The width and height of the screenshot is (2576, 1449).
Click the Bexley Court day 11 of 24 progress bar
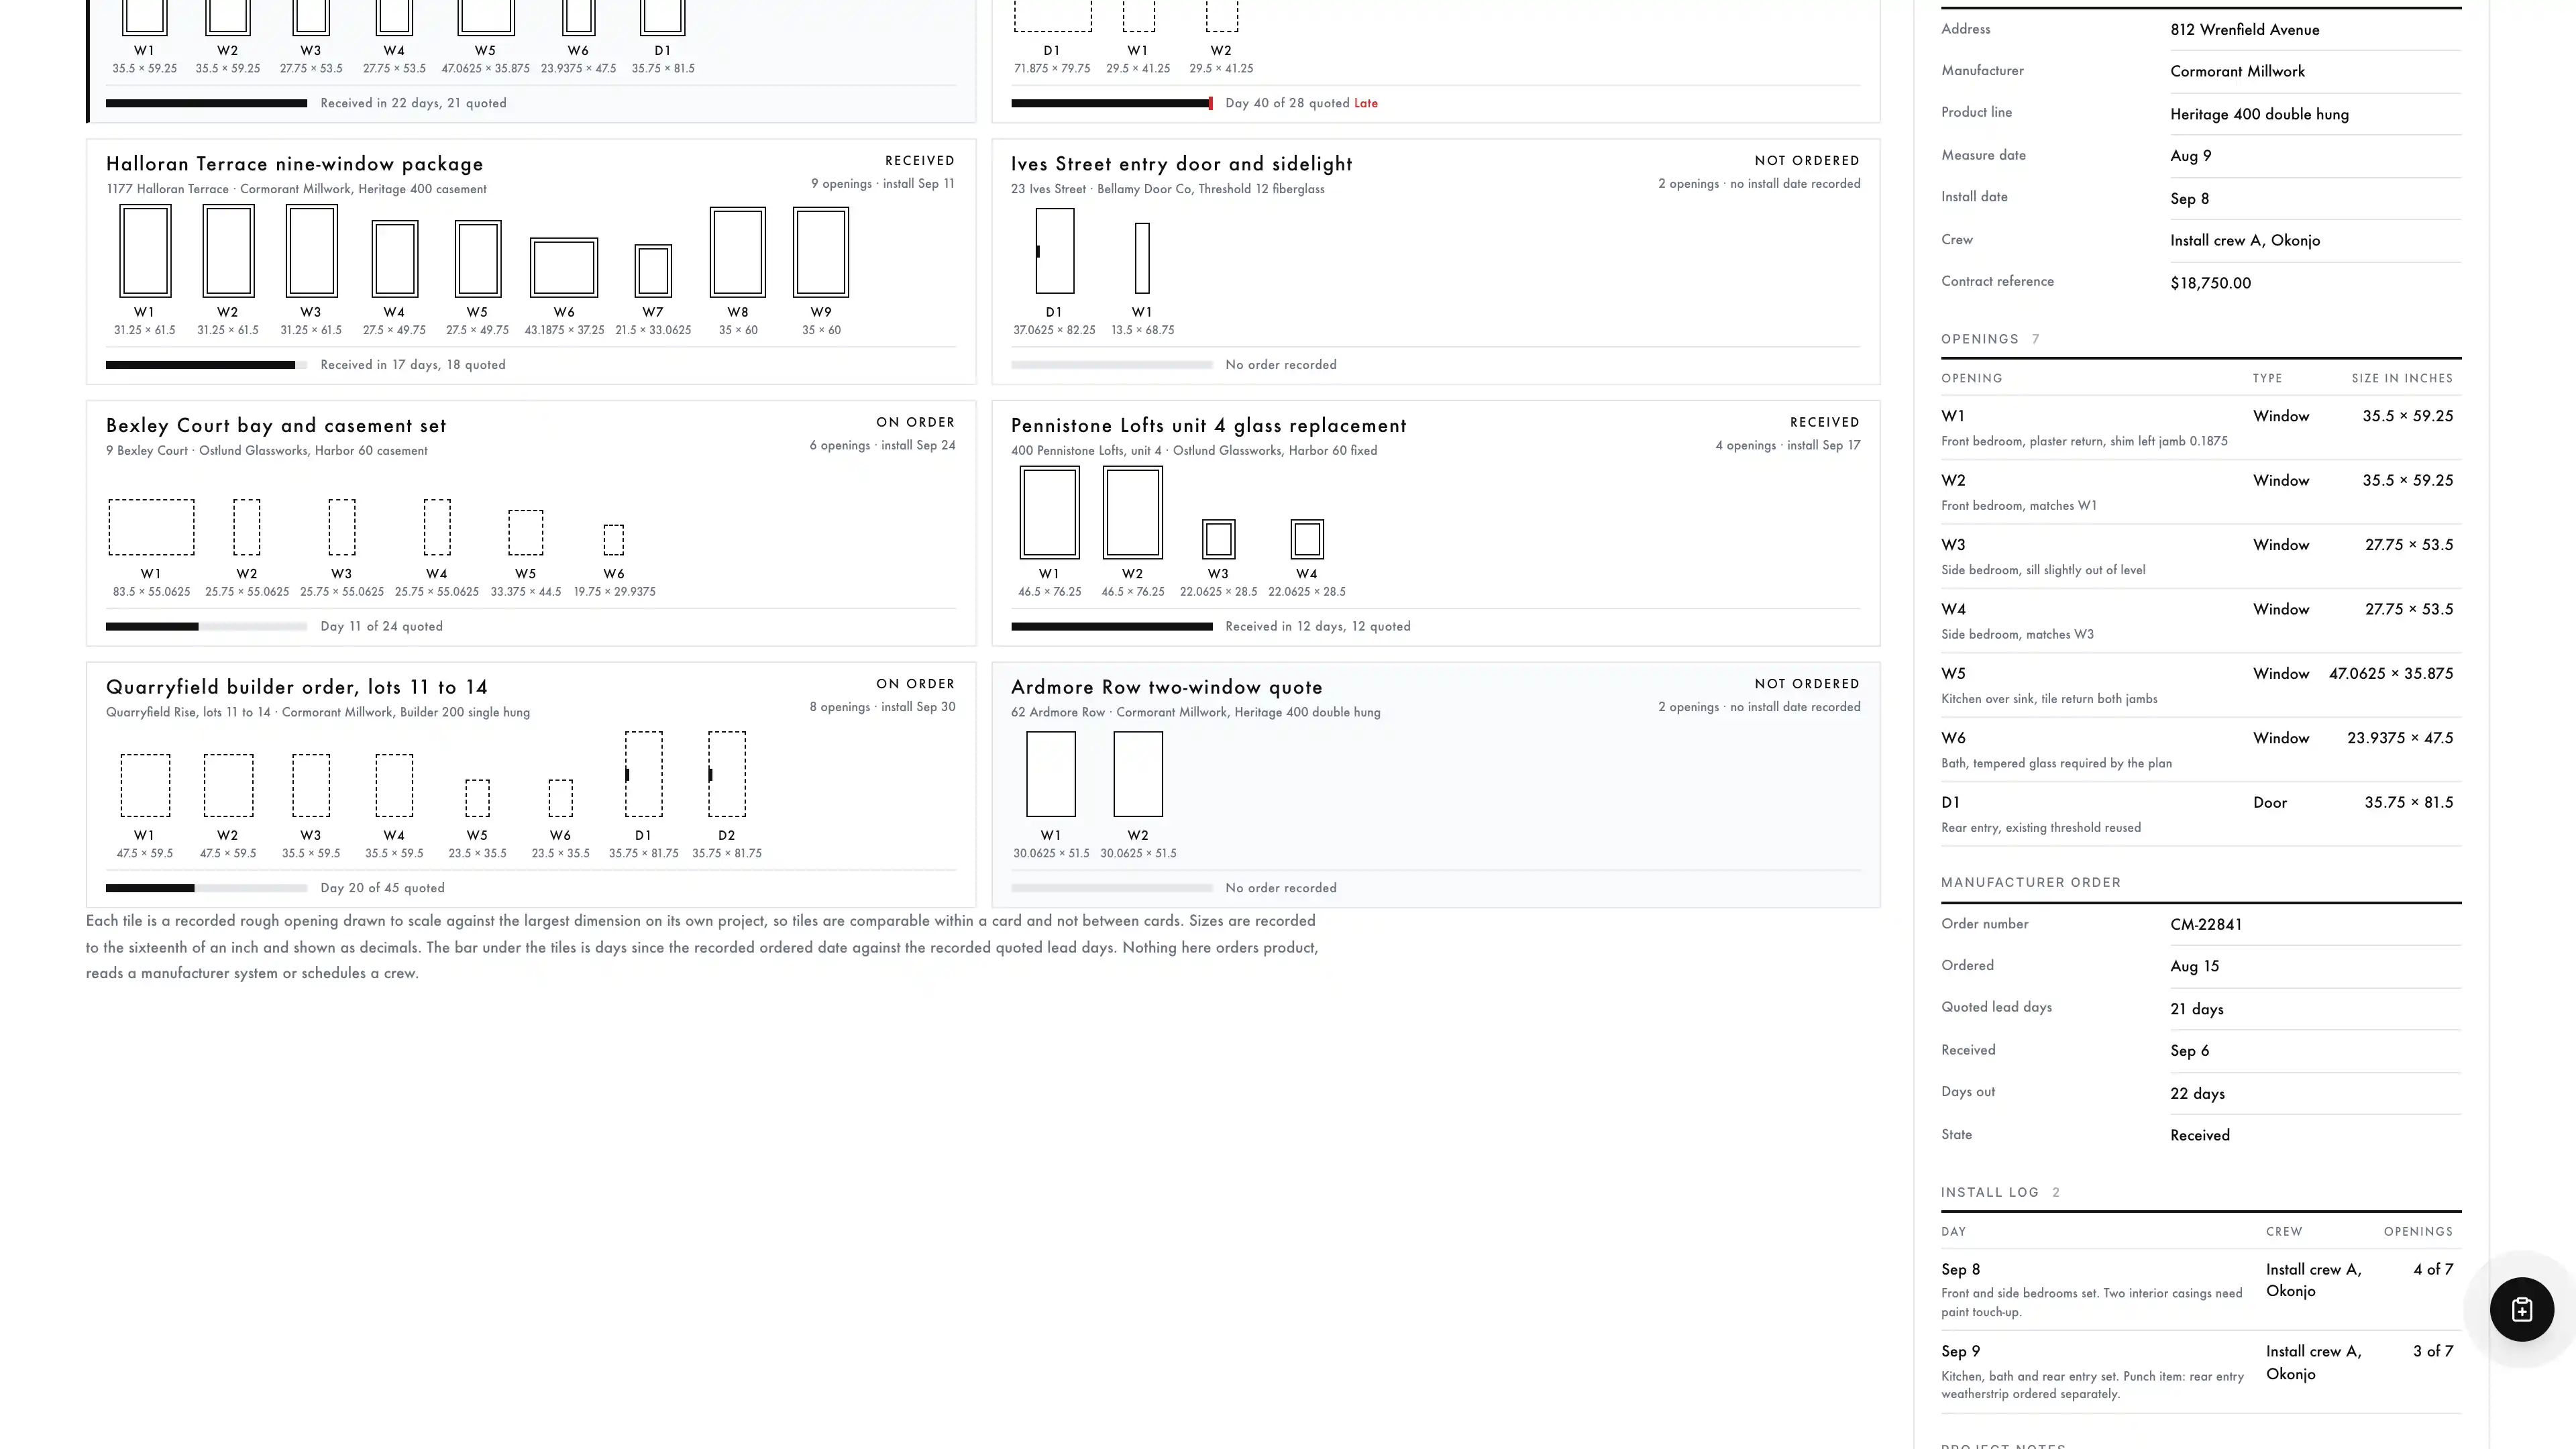[206, 627]
